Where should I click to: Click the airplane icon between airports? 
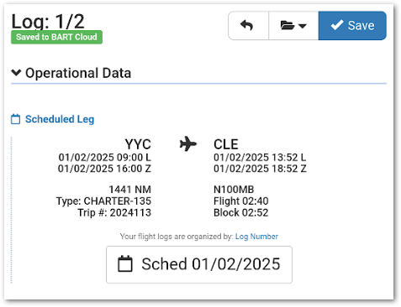188,144
